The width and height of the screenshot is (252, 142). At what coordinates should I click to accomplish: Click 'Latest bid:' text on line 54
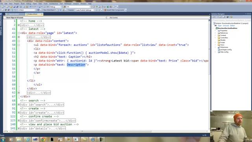(121, 61)
